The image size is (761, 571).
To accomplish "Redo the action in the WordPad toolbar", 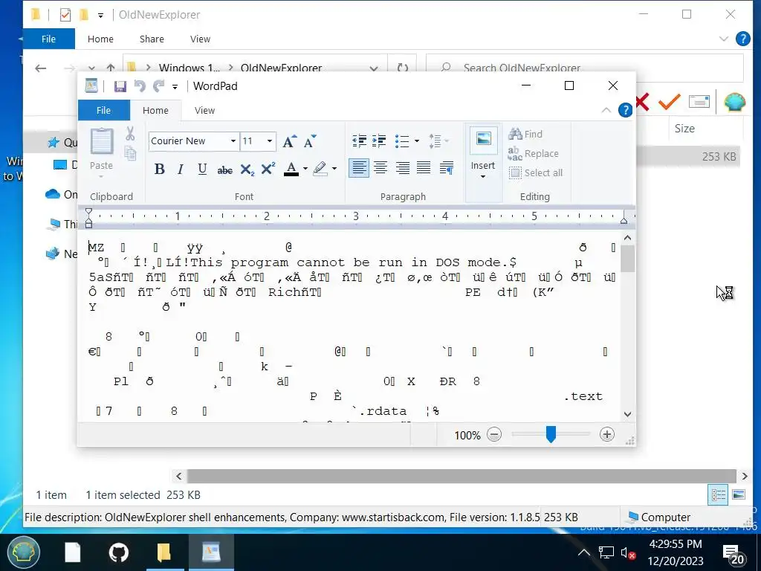I will coord(159,86).
